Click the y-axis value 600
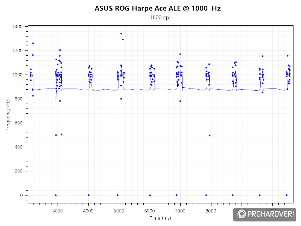The height and width of the screenshot is (226, 301). [18, 123]
